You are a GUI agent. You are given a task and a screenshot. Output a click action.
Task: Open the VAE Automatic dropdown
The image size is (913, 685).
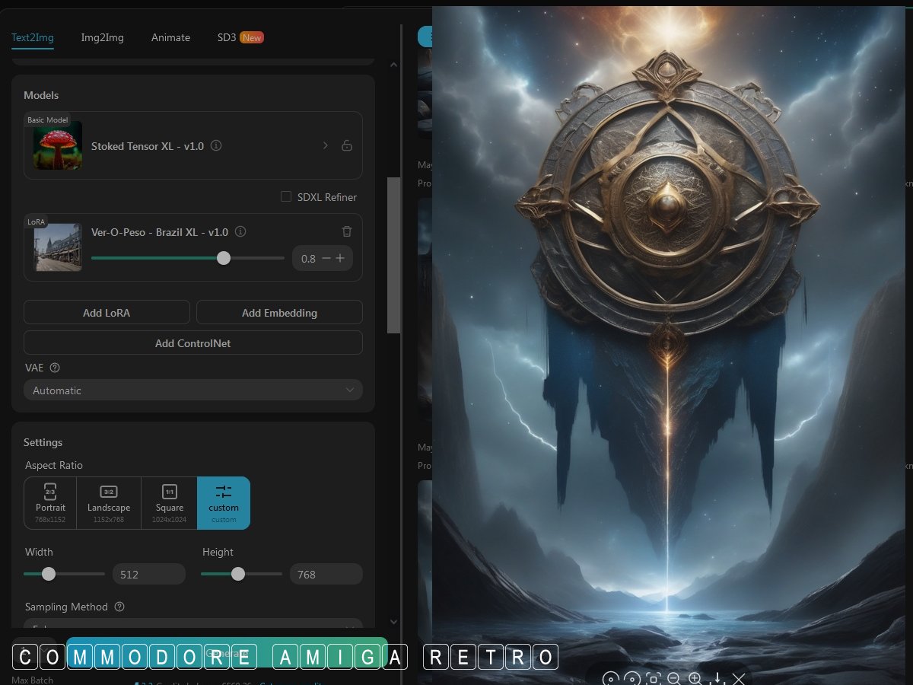tap(193, 390)
